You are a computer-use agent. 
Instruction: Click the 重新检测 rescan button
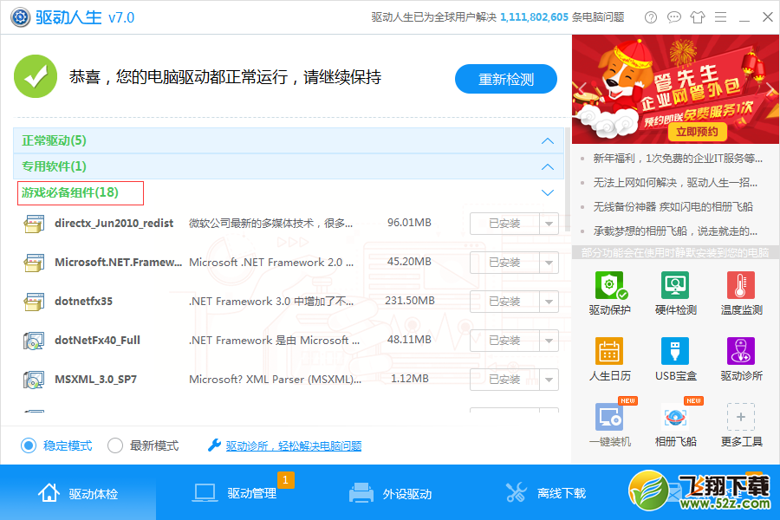[x=506, y=79]
